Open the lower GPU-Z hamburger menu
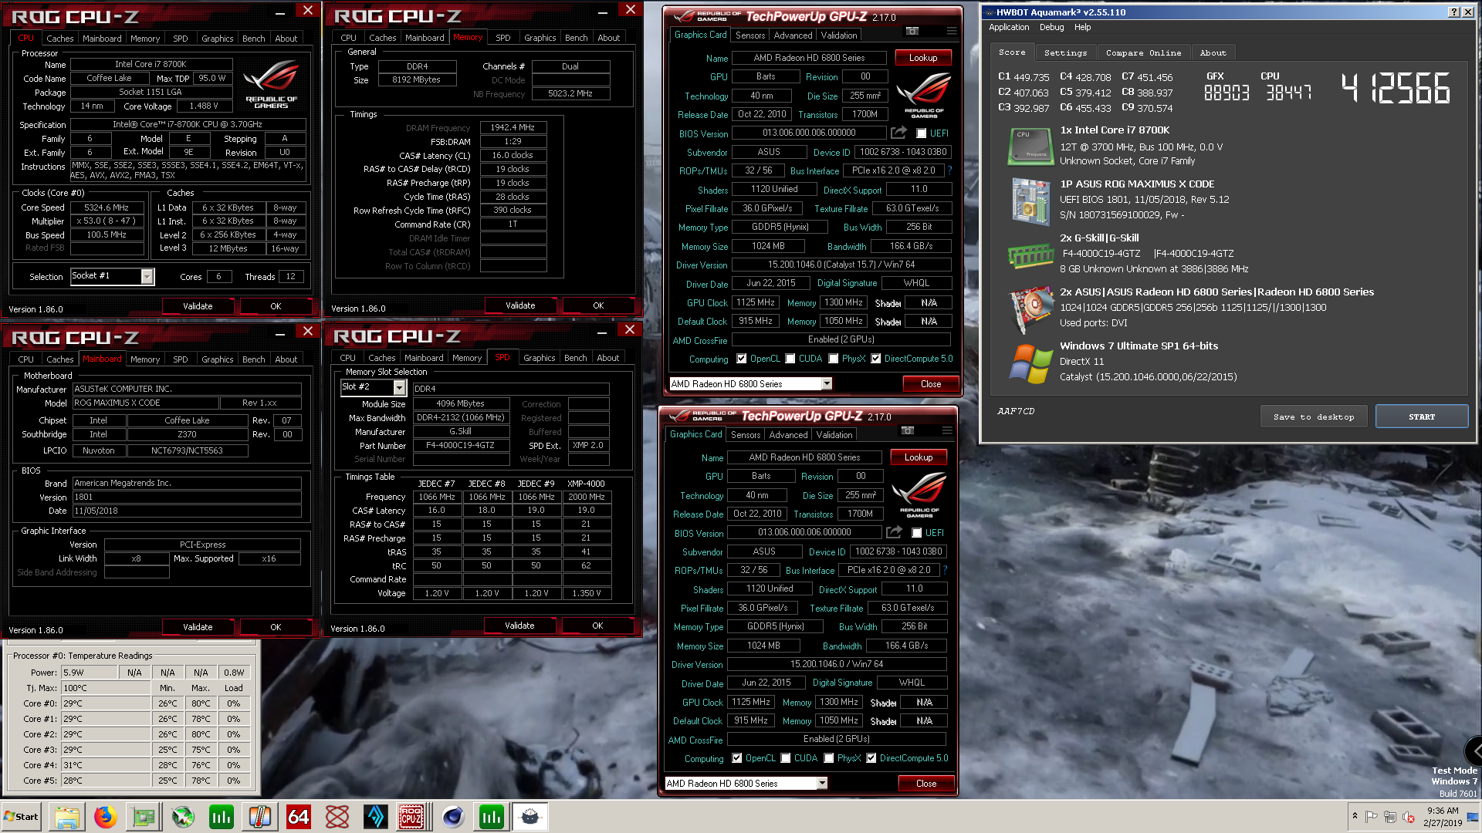This screenshot has height=833, width=1482. coord(947,430)
